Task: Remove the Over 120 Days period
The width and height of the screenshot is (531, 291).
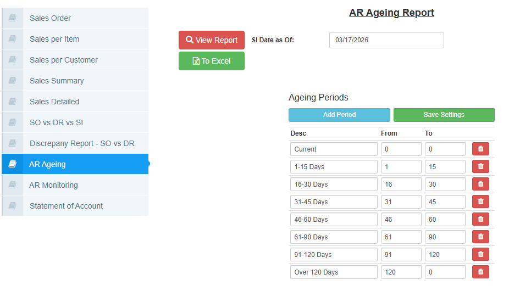Action: click(480, 272)
